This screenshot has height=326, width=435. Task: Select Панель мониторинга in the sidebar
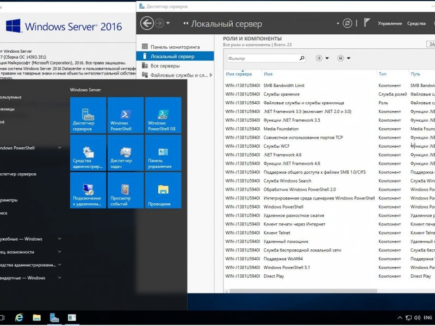(175, 47)
